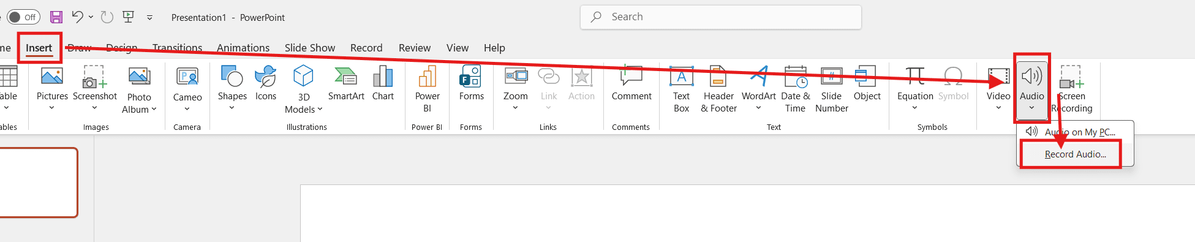Insert Icons from the Illustrations group
The width and height of the screenshot is (1195, 242).
(266, 83)
